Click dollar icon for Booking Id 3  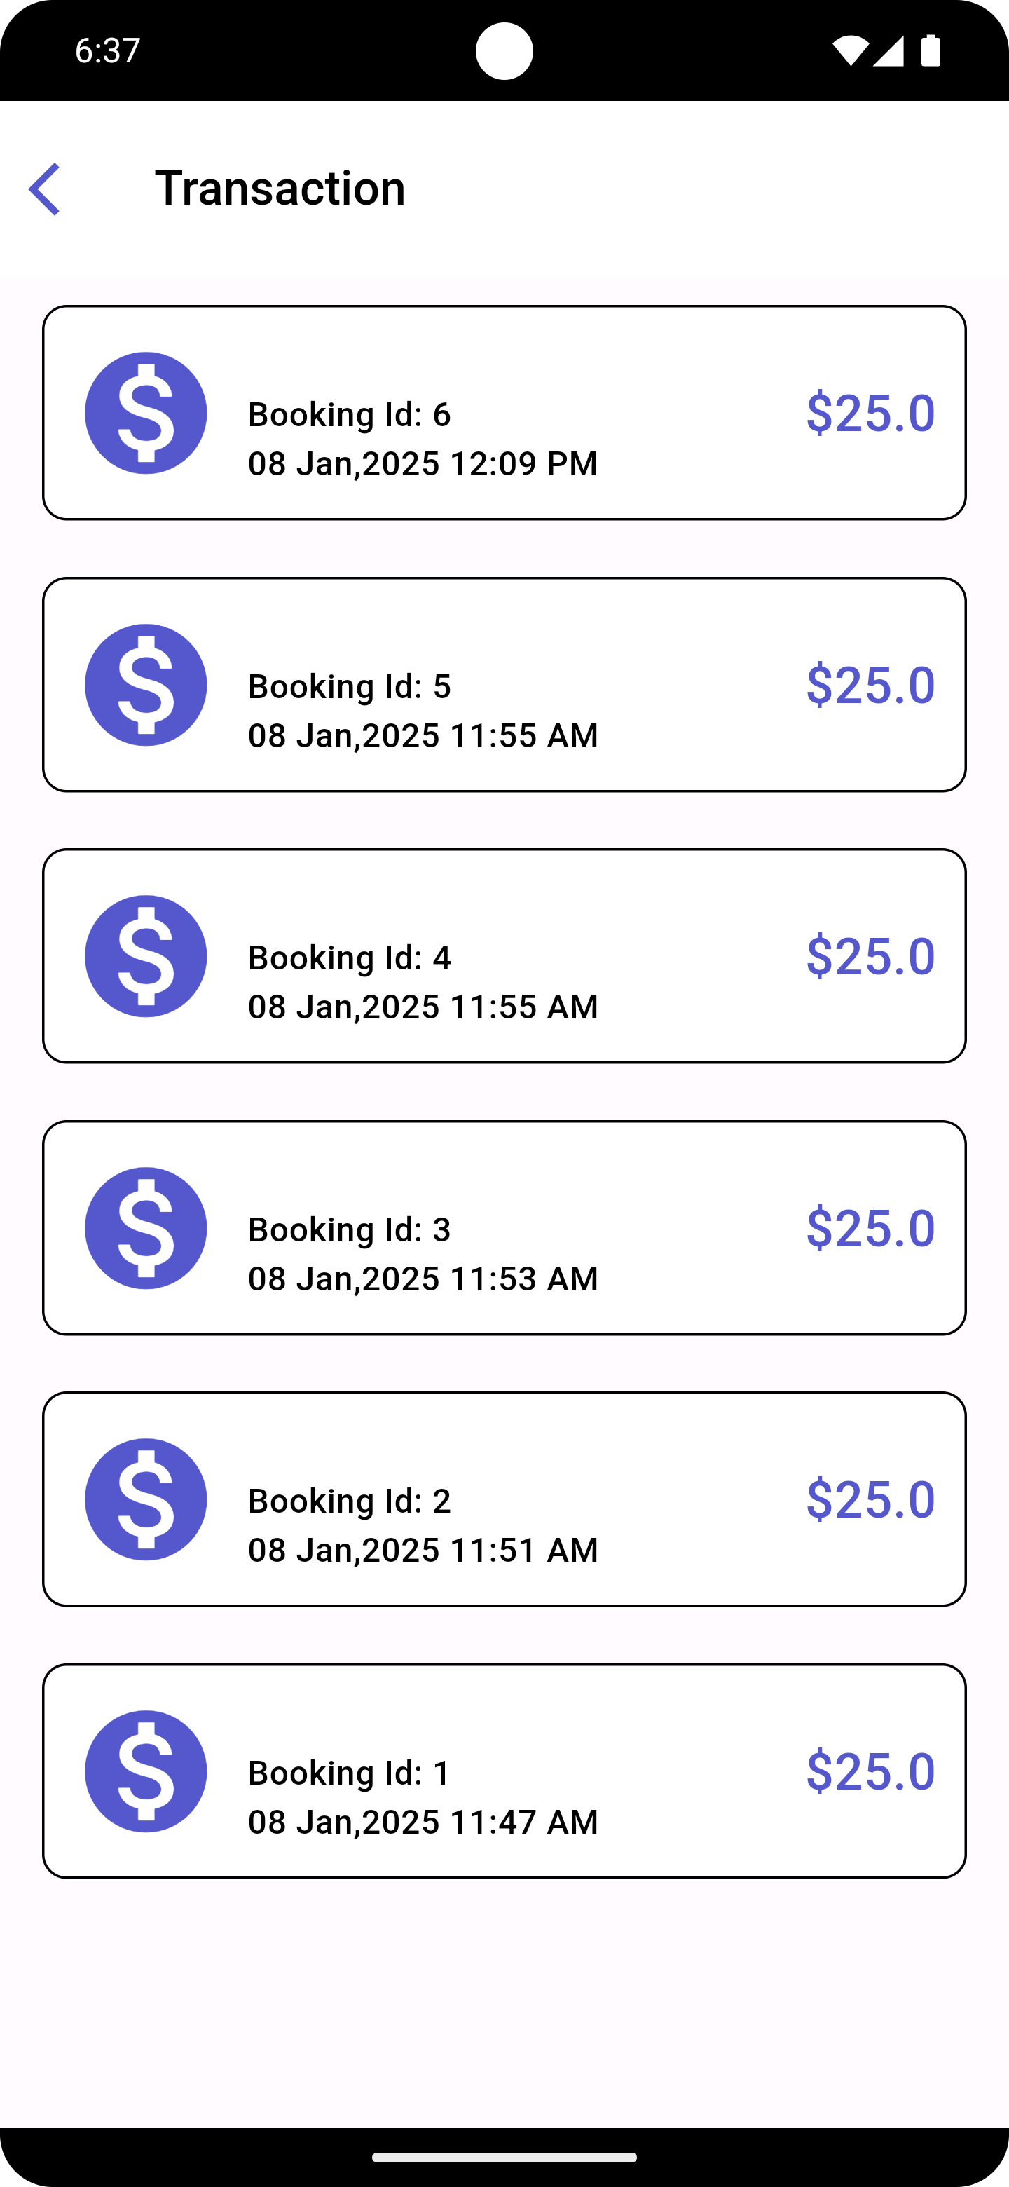pos(146,1227)
